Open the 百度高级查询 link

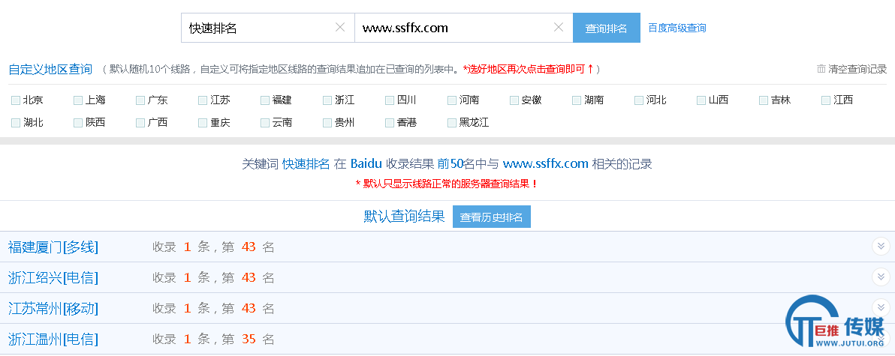coord(677,28)
